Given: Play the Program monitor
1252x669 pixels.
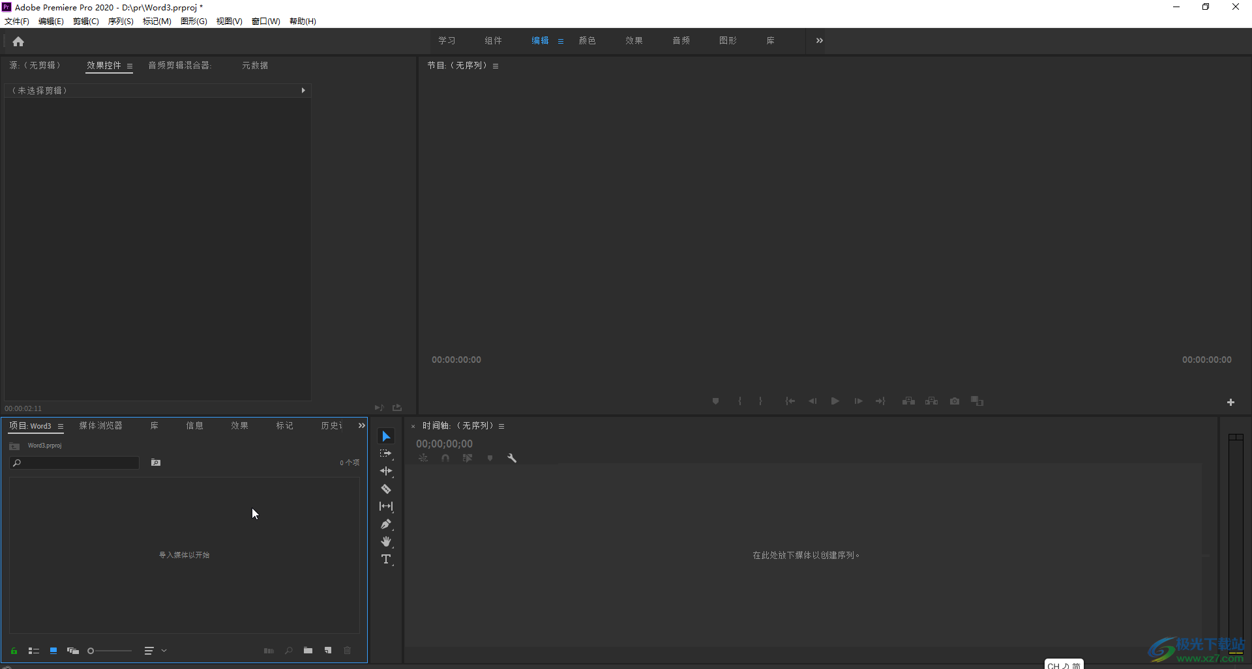Looking at the screenshot, I should click(835, 401).
